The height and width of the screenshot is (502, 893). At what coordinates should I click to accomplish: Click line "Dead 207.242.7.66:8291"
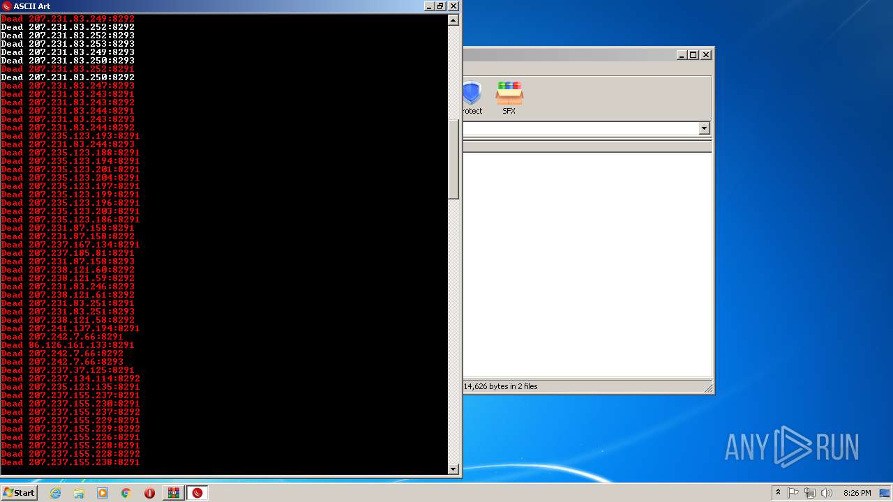62,337
